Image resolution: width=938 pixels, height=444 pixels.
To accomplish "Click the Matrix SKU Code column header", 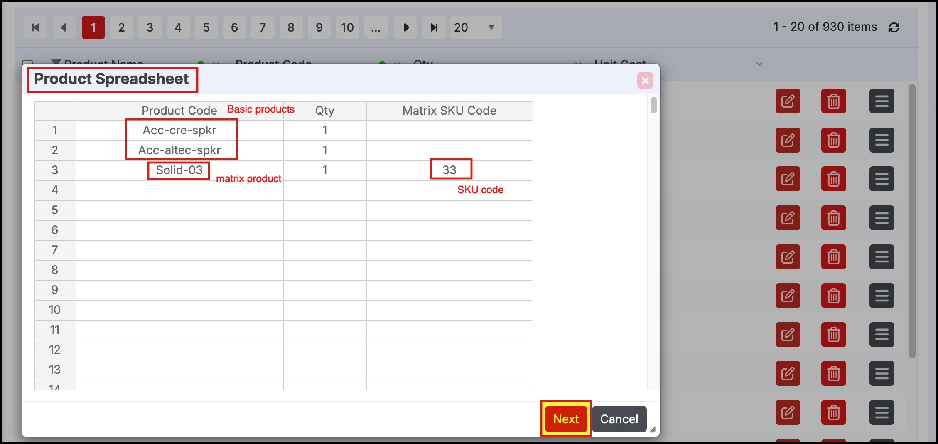I will pyautogui.click(x=449, y=111).
